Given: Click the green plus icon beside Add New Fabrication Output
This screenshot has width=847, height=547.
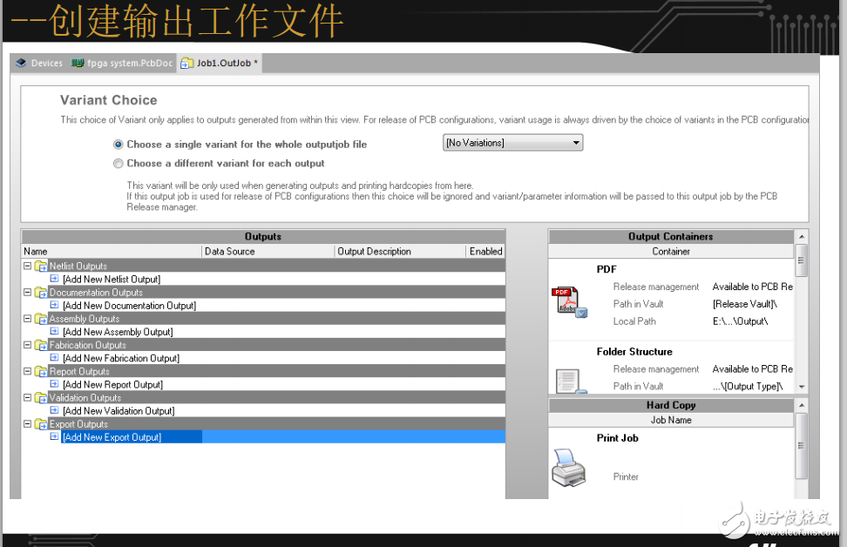Looking at the screenshot, I should tap(54, 358).
